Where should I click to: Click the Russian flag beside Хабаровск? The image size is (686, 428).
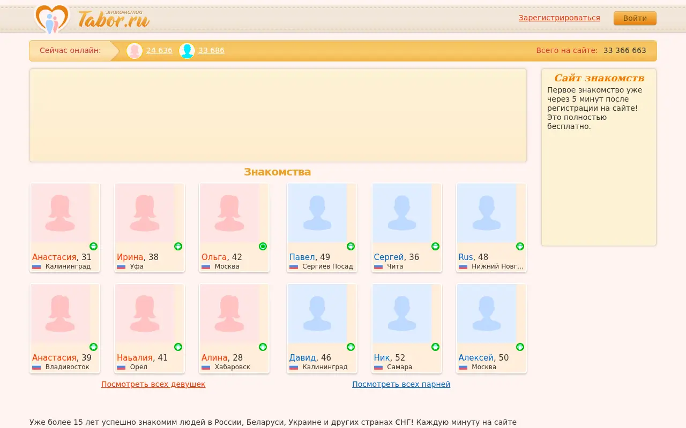(x=206, y=367)
